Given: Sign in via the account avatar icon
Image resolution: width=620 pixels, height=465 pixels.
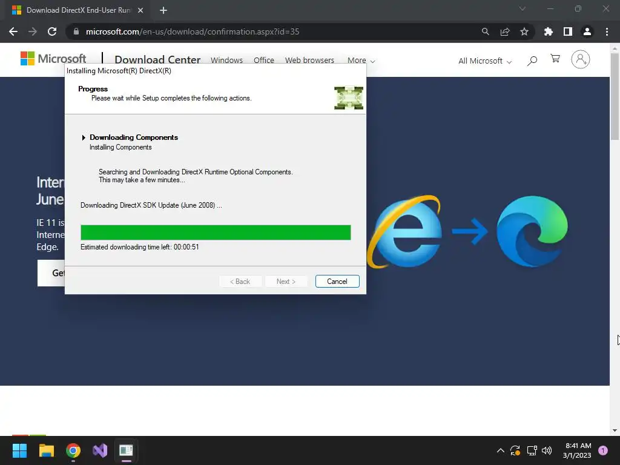Looking at the screenshot, I should 581,59.
